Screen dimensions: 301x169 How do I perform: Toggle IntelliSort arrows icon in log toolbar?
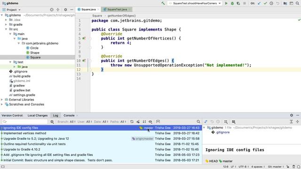144,122
